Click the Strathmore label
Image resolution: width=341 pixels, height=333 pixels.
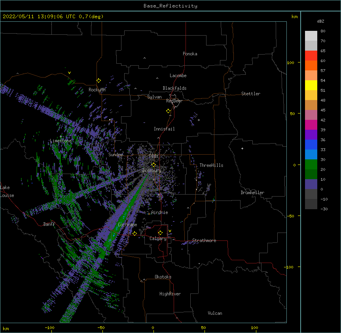coord(204,240)
